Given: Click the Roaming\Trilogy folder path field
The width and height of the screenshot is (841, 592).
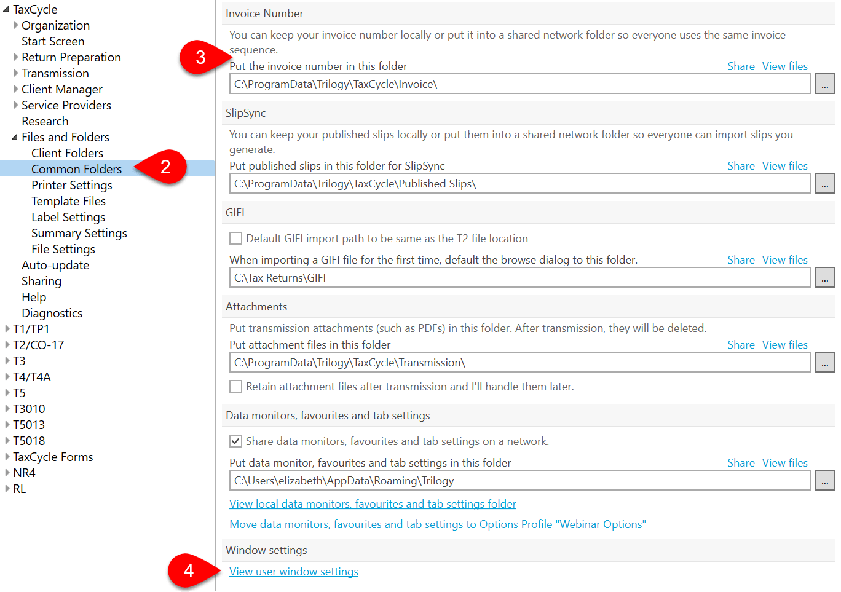Looking at the screenshot, I should pyautogui.click(x=520, y=480).
